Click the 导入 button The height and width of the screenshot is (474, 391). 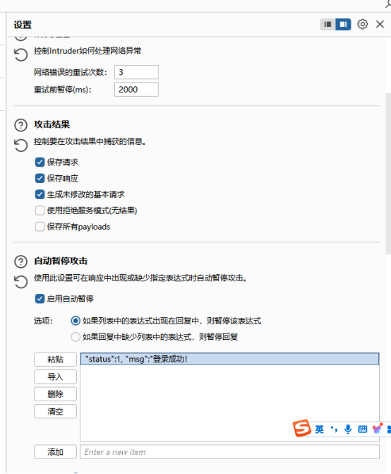[x=55, y=377]
